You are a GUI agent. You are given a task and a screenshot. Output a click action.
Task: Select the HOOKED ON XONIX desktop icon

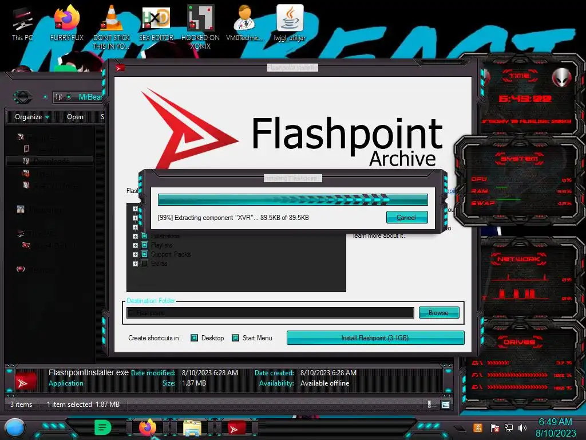pyautogui.click(x=200, y=27)
